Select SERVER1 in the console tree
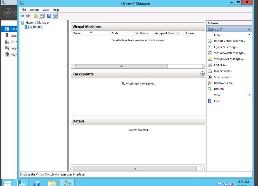Image resolution: width=258 pixels, height=186 pixels. coord(36,27)
